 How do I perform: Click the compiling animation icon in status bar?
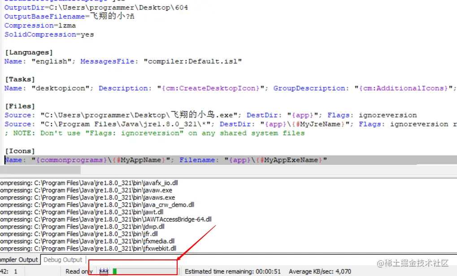pyautogui.click(x=104, y=272)
